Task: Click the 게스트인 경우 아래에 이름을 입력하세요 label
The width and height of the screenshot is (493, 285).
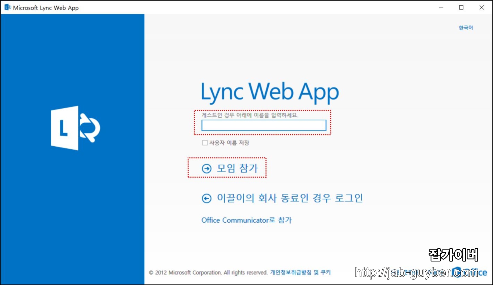Action: tap(250, 115)
